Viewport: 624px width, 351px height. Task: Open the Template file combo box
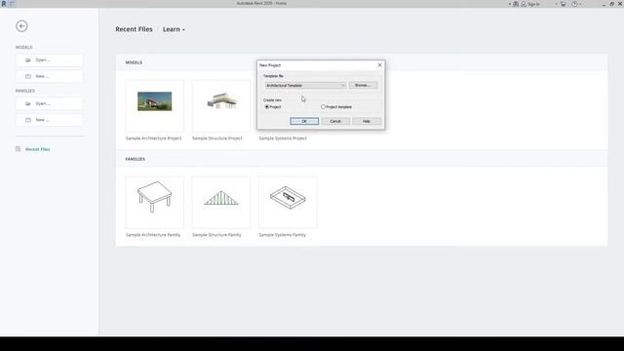click(x=305, y=85)
